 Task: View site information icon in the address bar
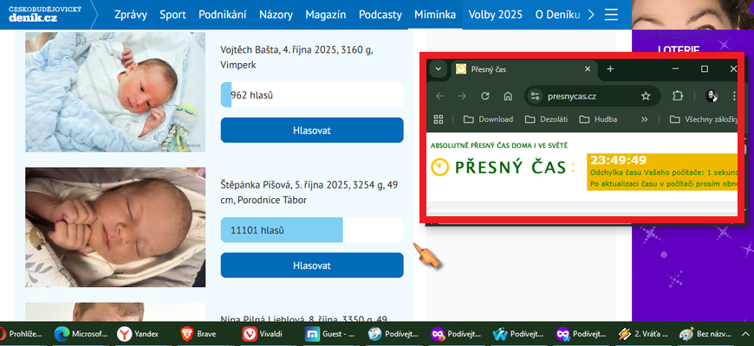[536, 96]
